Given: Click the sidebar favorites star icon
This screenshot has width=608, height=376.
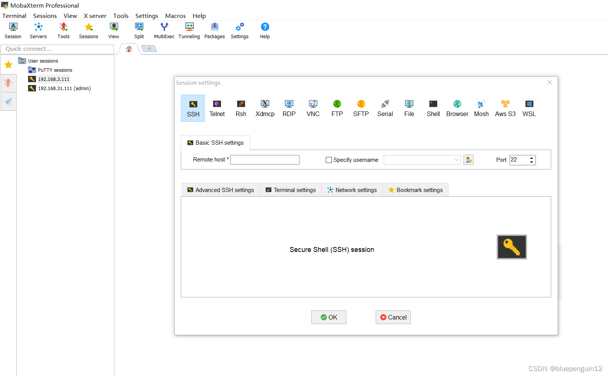Looking at the screenshot, I should tap(8, 65).
